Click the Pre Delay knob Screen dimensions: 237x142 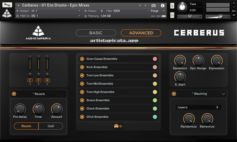[x=20, y=109]
